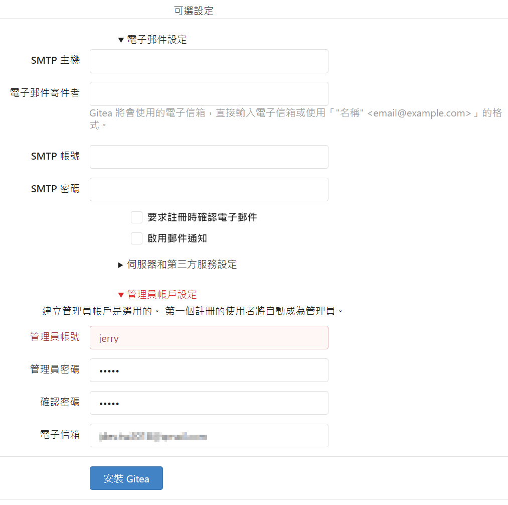
Task: Click the 啟用郵件通知 label text
Action: coord(177,238)
